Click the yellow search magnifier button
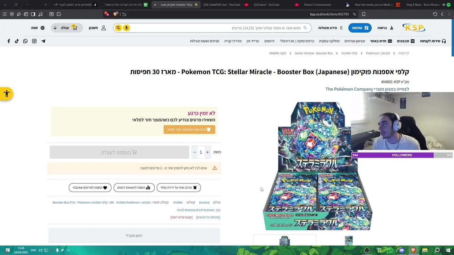Image resolution: width=454 pixels, height=255 pixels. click(118, 28)
